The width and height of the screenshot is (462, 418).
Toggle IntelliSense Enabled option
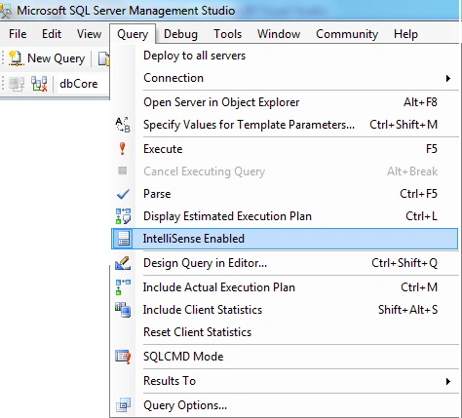285,239
